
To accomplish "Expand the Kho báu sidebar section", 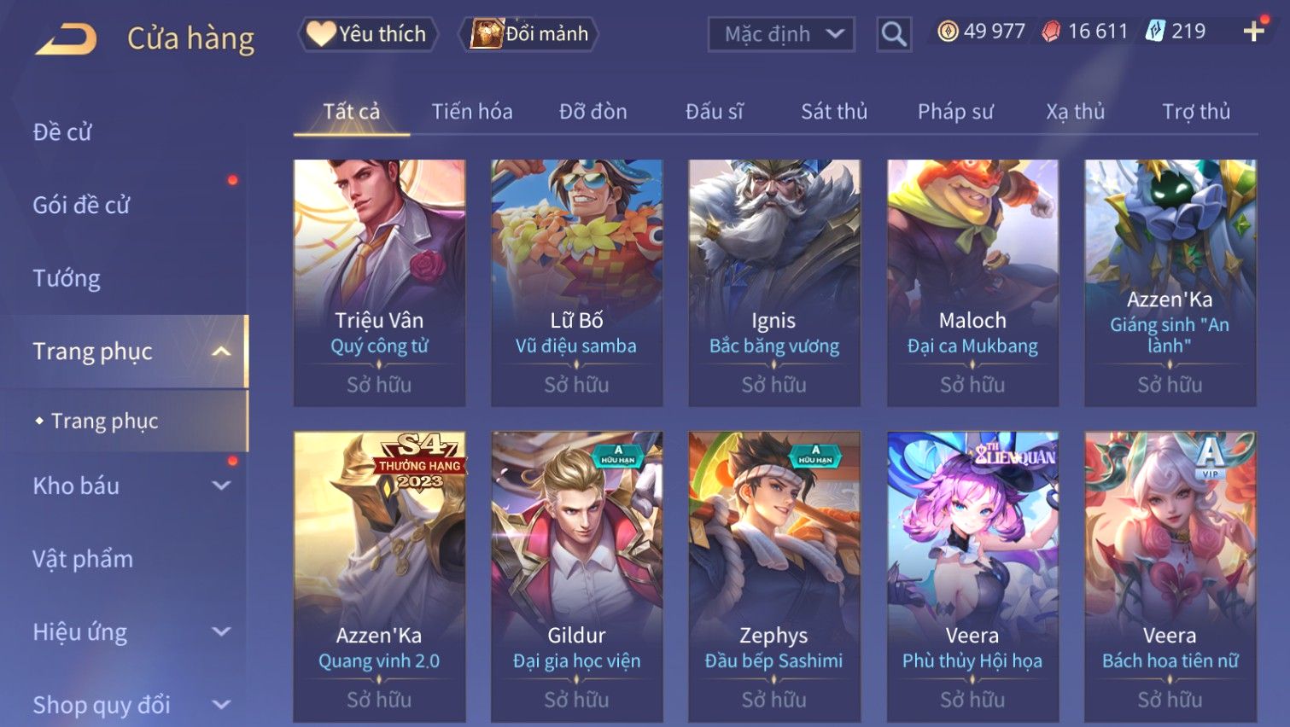I will tap(221, 486).
